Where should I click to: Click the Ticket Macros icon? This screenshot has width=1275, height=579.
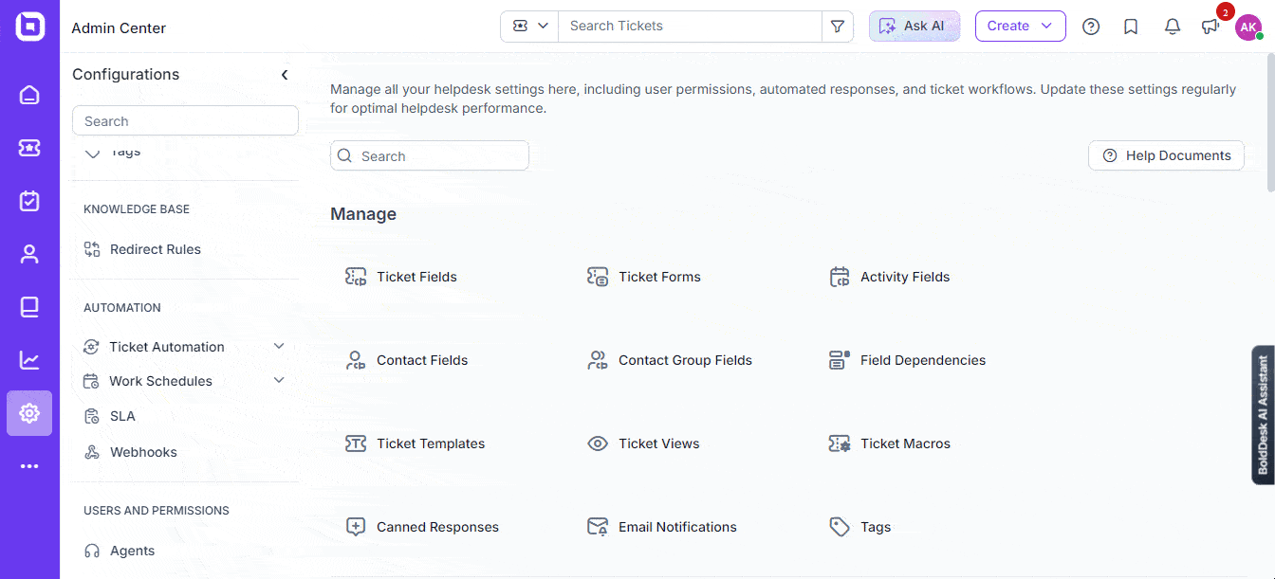(x=840, y=443)
